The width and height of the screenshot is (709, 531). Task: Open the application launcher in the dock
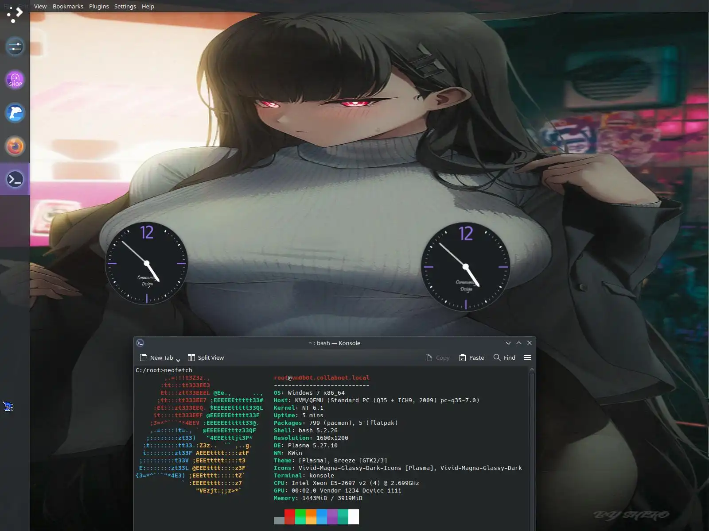15,14
